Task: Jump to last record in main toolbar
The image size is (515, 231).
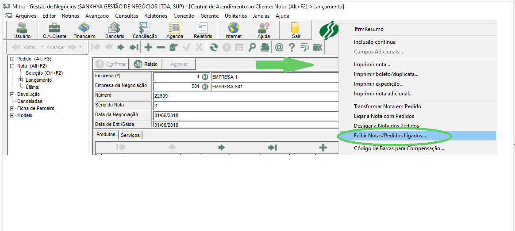Action: pos(134,48)
